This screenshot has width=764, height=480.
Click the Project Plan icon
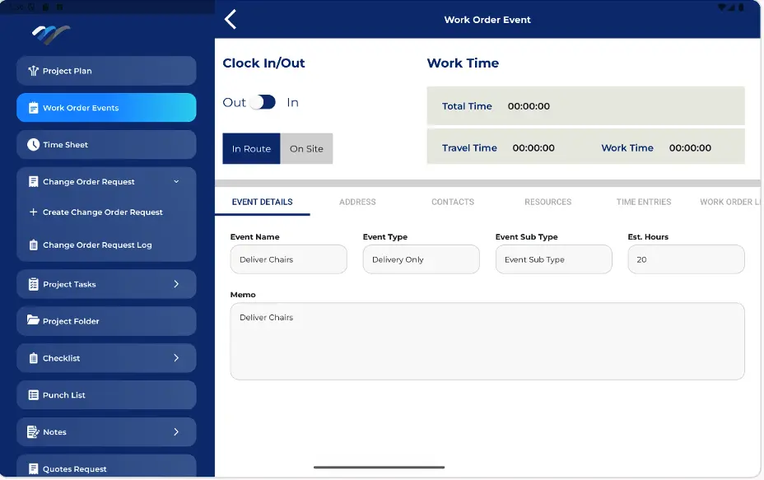pos(33,71)
